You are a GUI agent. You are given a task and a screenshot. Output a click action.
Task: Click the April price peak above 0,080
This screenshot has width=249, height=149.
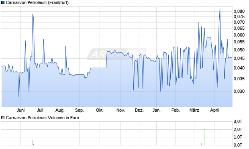[x=220, y=8]
